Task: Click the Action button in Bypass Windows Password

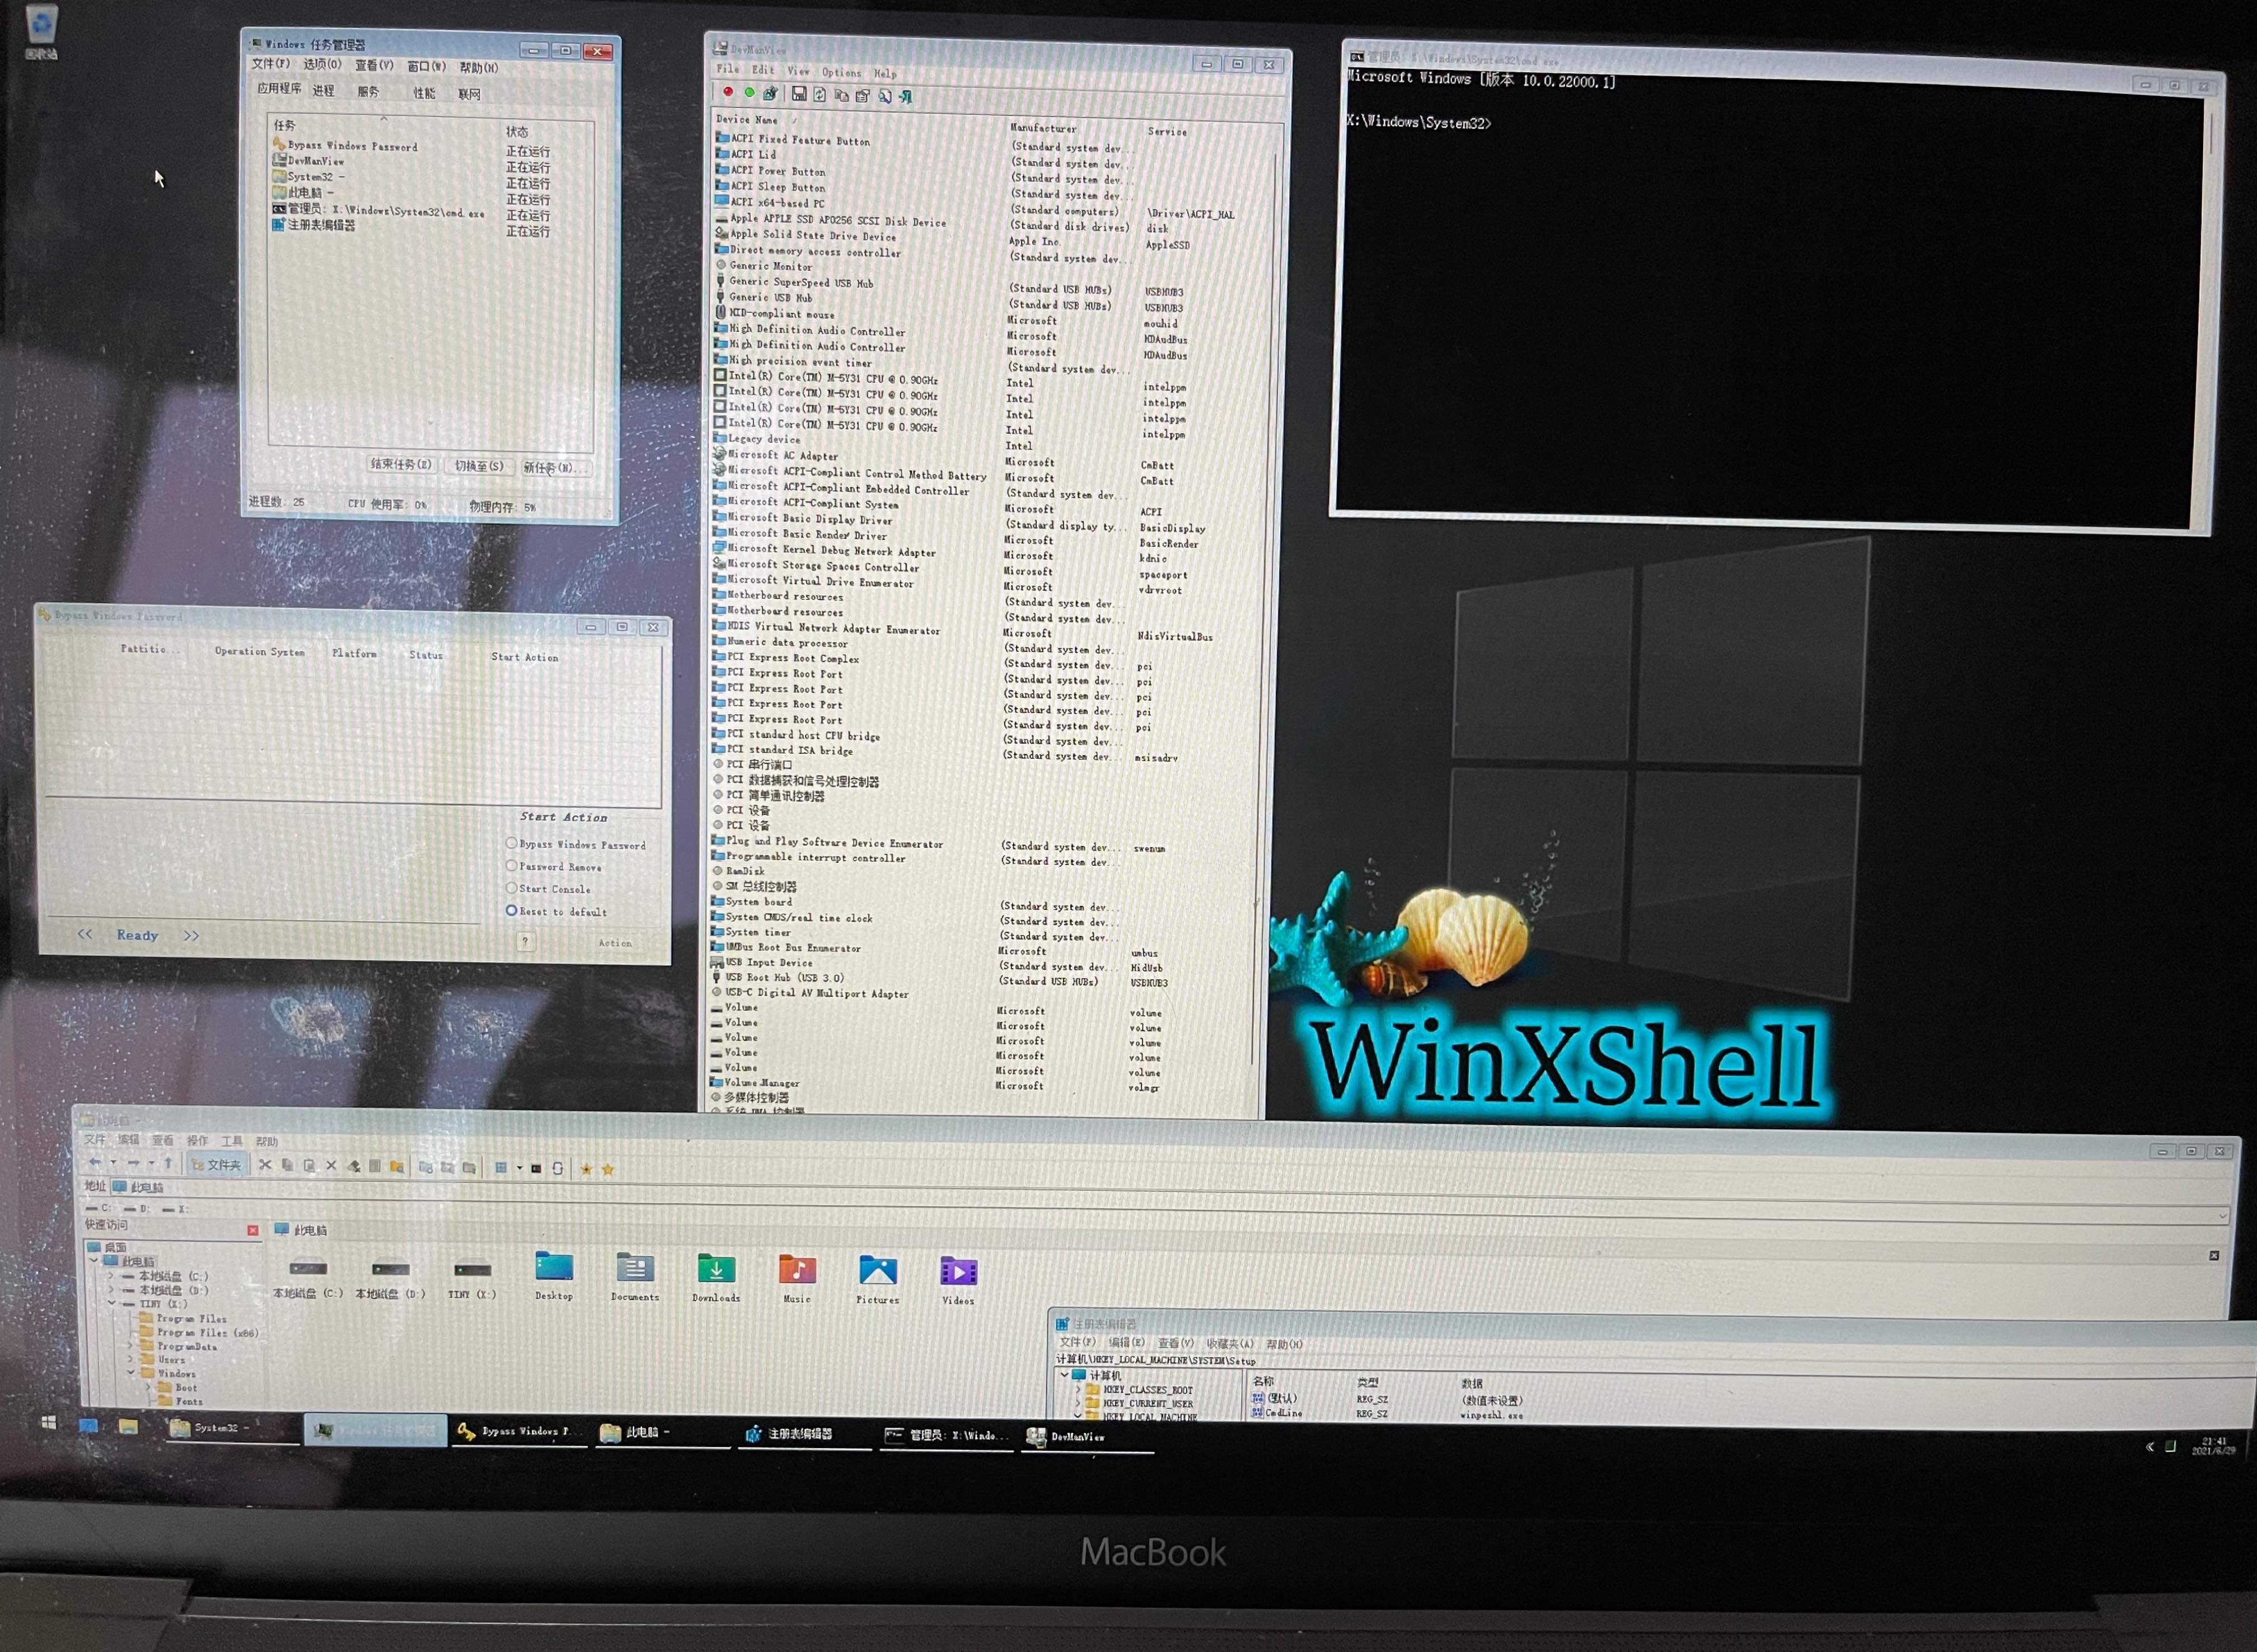Action: click(x=615, y=943)
